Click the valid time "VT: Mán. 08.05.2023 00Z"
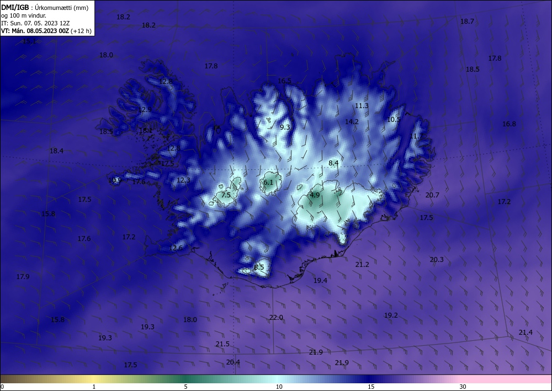552x391 pixels. (35, 31)
